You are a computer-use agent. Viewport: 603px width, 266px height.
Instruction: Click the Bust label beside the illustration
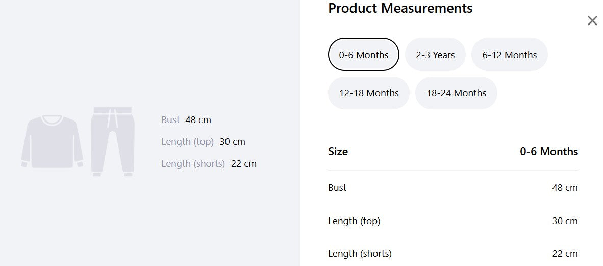point(170,119)
